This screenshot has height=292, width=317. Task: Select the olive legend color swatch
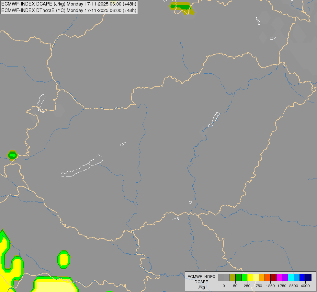232,277
